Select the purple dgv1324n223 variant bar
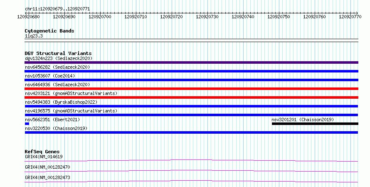This screenshot has height=187, width=370. pyautogui.click(x=191, y=62)
